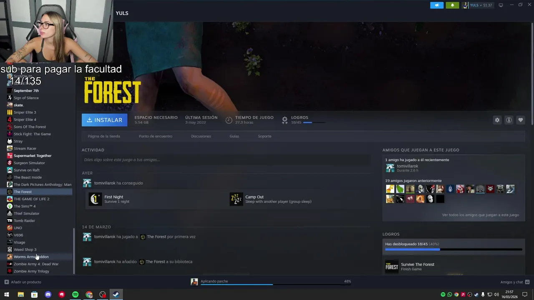Open the Discusiones tab

201,136
